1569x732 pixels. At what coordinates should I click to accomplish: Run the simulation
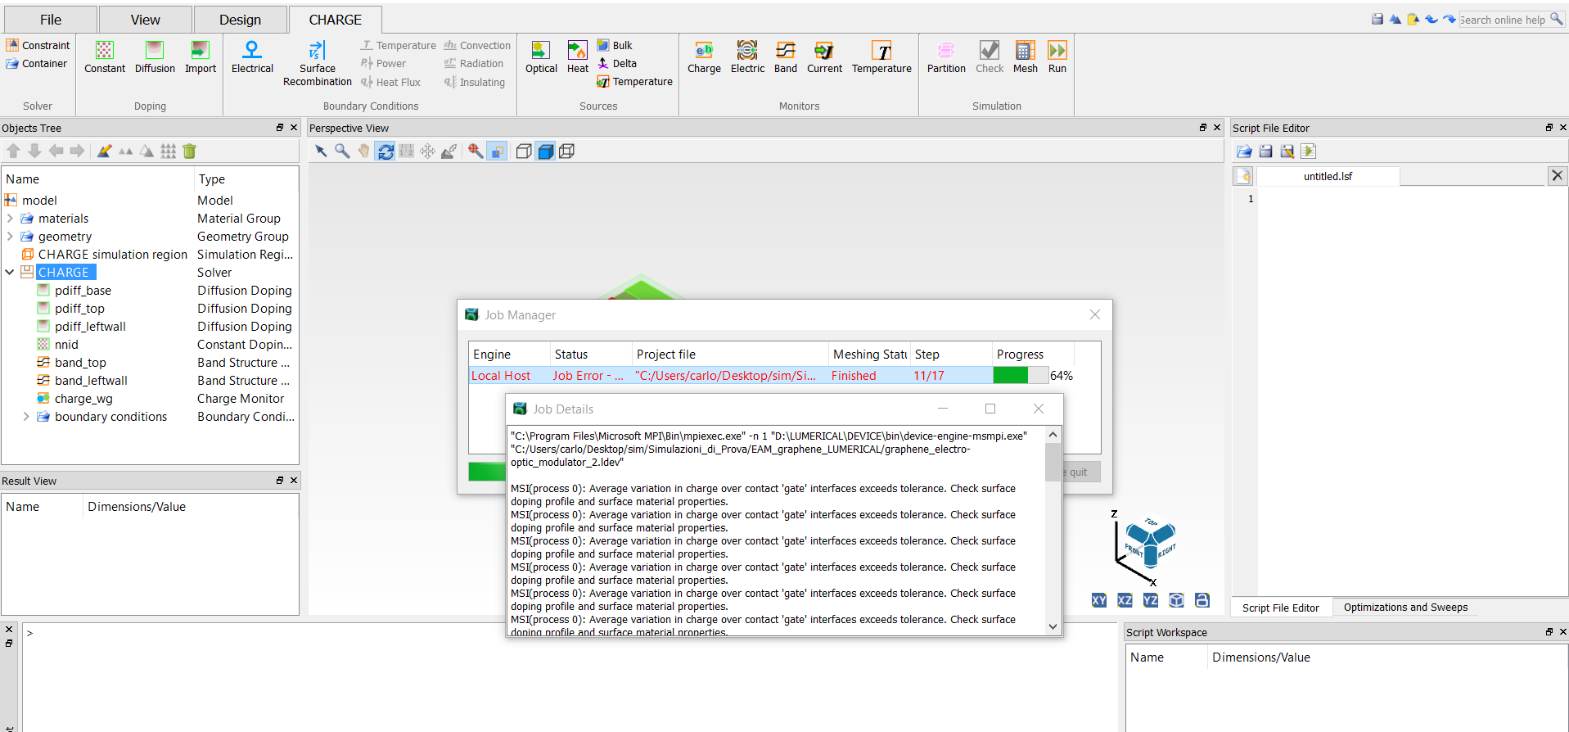click(1057, 57)
